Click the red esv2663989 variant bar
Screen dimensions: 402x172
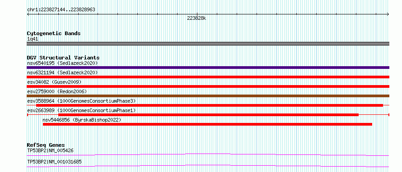[208, 115]
